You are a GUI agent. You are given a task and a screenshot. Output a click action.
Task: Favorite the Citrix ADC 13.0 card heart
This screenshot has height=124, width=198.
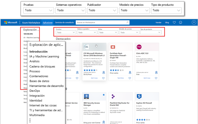point(156,78)
